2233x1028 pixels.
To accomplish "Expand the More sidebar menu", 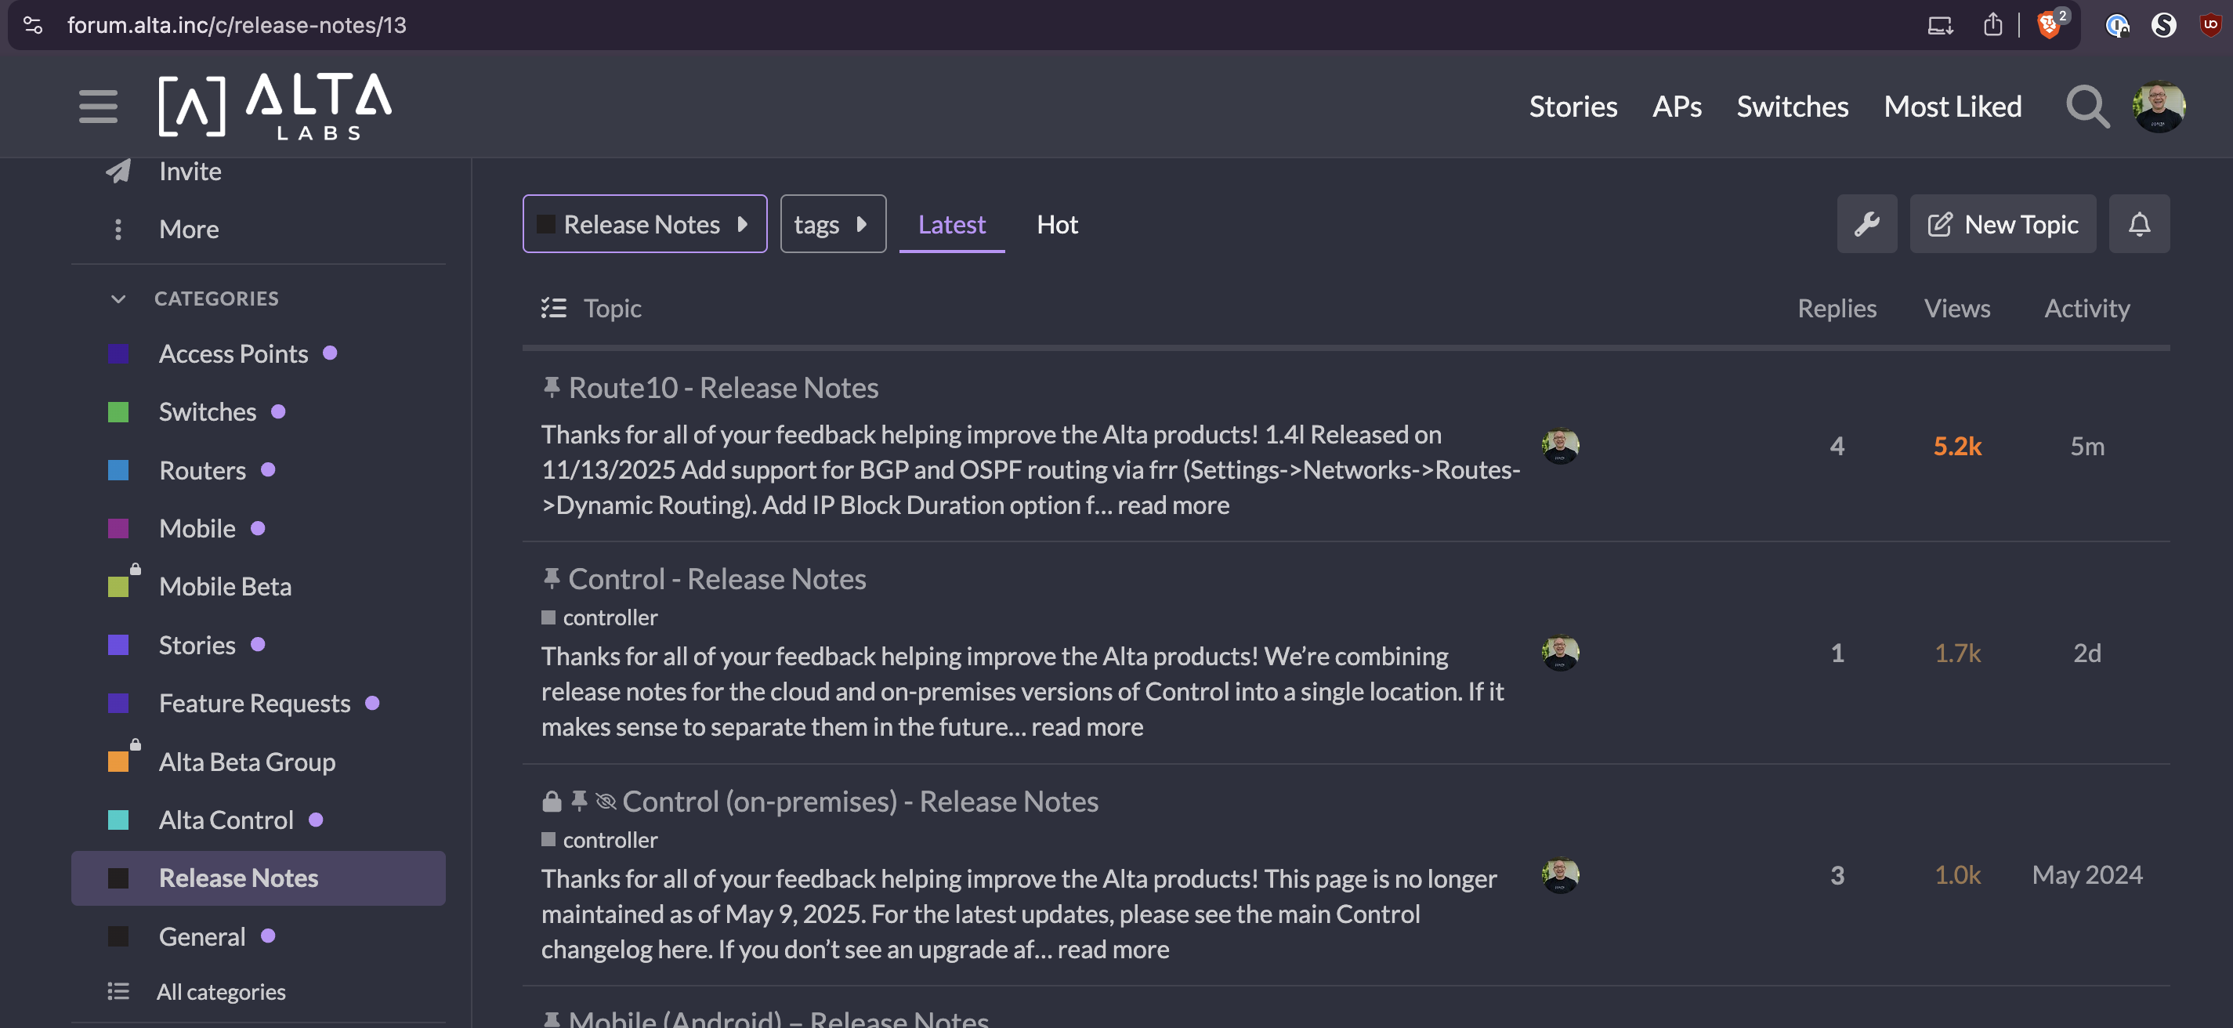I will coord(188,230).
